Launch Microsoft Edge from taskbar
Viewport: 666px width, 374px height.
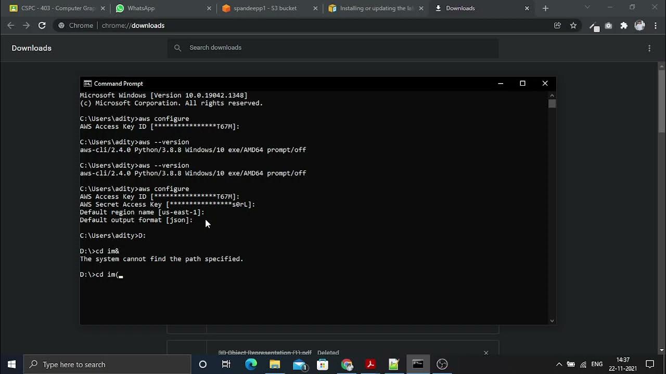tap(251, 364)
